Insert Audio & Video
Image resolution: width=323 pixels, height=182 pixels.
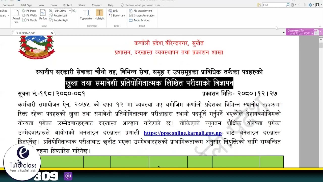pos(140,20)
